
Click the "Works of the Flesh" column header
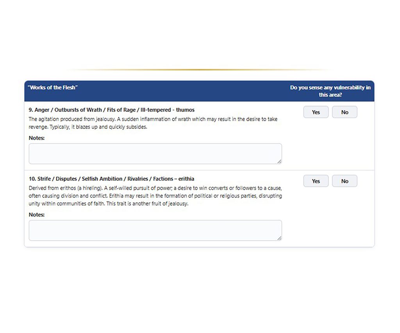(52, 87)
